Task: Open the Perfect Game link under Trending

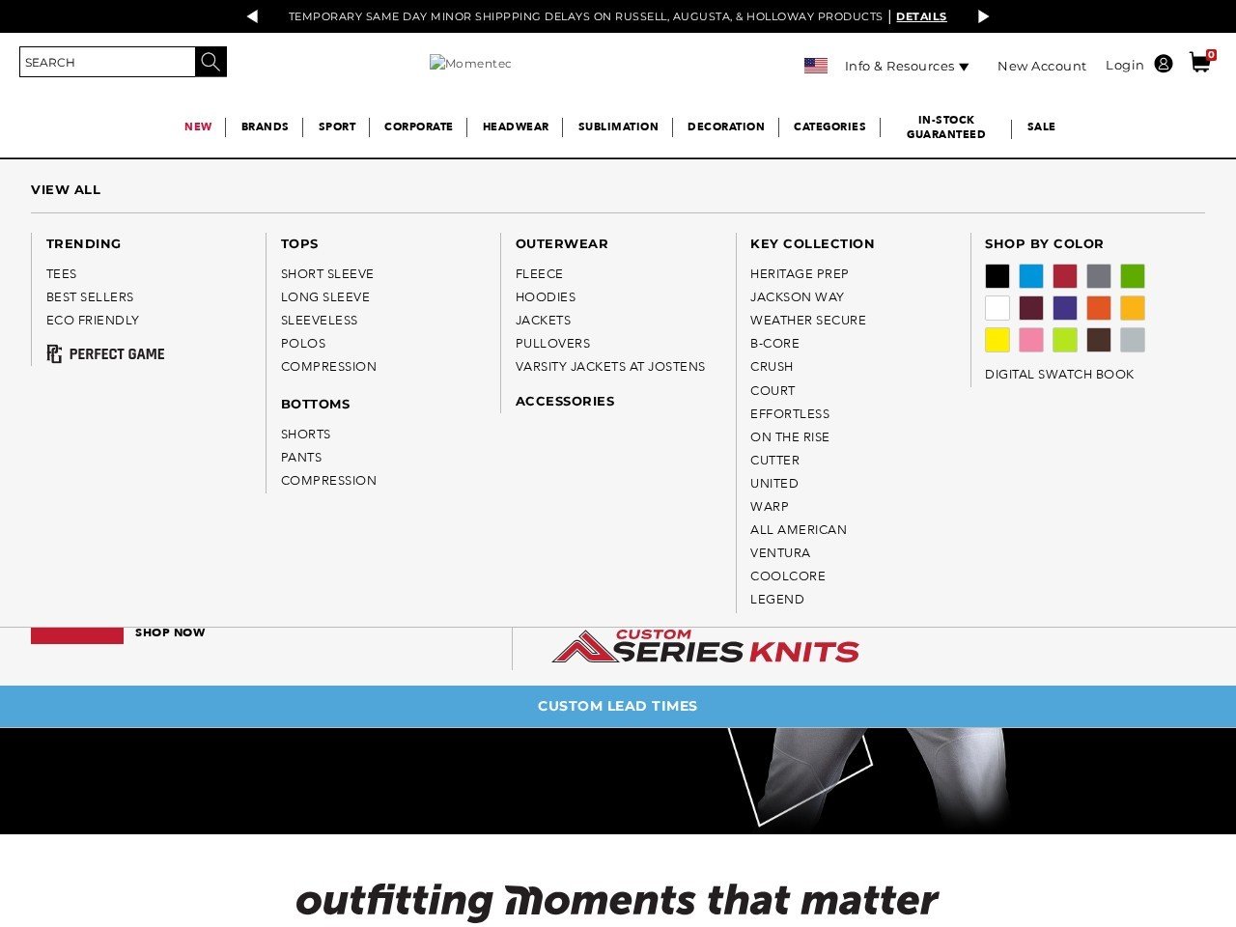Action: click(x=105, y=353)
